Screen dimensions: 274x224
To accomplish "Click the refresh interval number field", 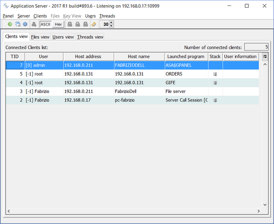I will pyautogui.click(x=104, y=24).
